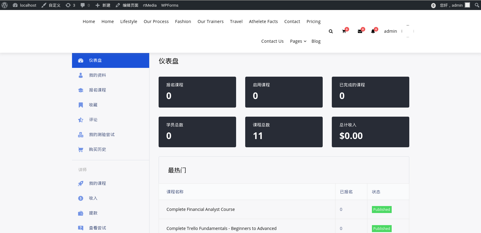
Task: Open the shopping cart icon
Action: [x=344, y=32]
